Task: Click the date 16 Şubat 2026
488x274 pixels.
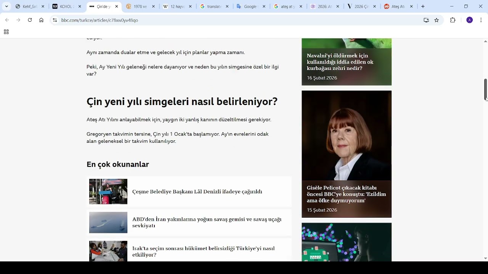Action: 322,78
